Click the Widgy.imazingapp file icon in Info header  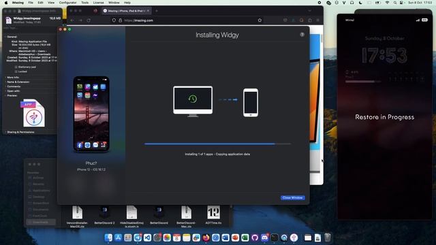pos(8,20)
